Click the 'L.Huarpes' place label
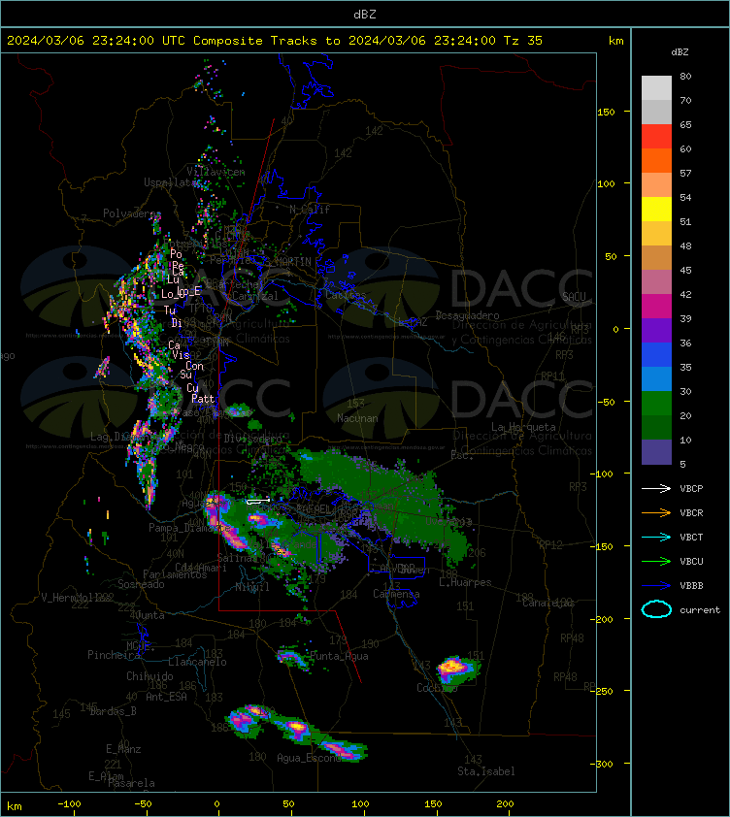730x817 pixels. (x=465, y=582)
